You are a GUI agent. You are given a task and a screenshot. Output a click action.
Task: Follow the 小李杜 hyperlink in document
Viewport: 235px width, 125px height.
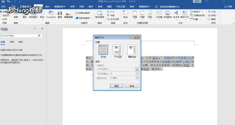coord(186,62)
